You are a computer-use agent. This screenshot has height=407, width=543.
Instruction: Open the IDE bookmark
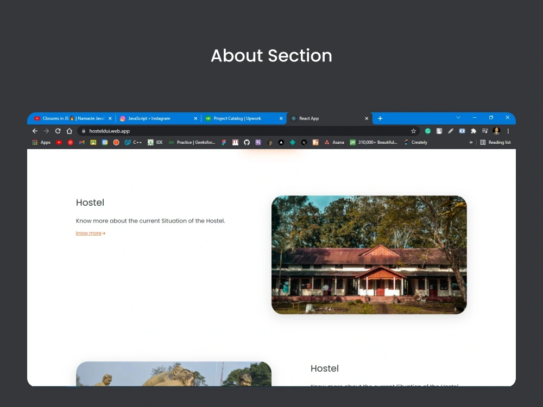155,142
